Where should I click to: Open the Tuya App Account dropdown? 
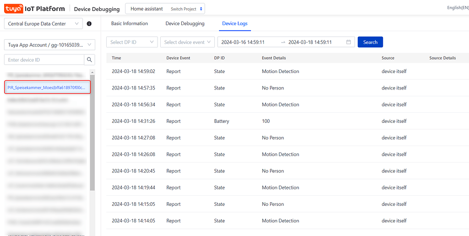coord(49,45)
